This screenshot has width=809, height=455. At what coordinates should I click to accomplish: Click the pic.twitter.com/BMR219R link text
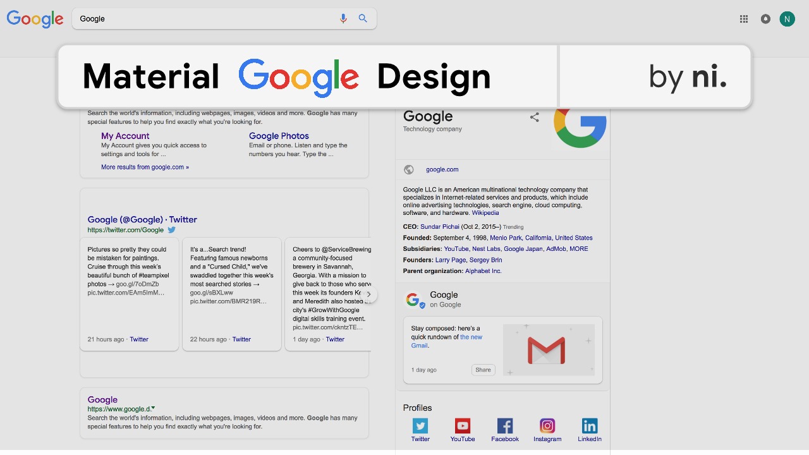tap(228, 301)
